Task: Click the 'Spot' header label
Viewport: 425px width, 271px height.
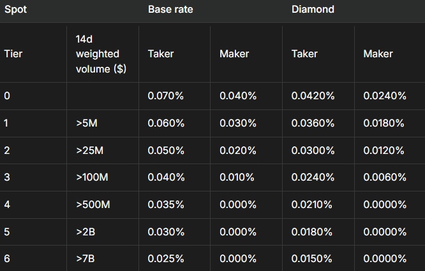Action: 15,10
